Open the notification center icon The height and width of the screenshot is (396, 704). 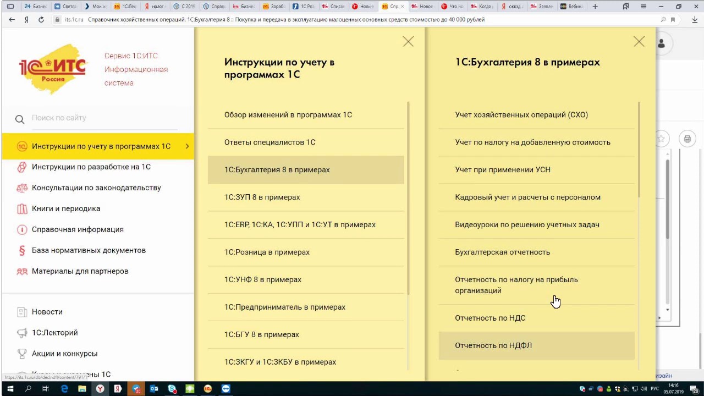(x=695, y=389)
